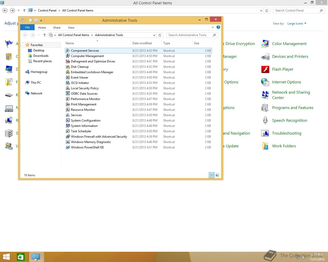Screen dimensions: 328x262
Task: Expand the ribbon in Administrative Tools
Action: [x=213, y=27]
